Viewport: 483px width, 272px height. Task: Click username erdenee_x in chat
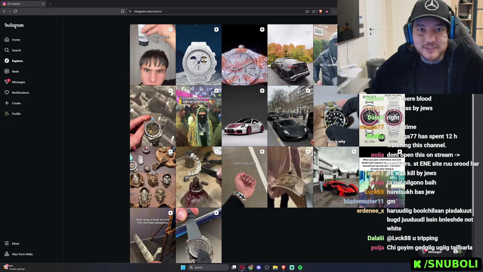(370, 211)
